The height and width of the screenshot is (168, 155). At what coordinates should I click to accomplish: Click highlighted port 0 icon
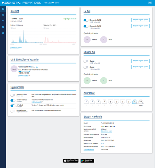click(x=135, y=101)
